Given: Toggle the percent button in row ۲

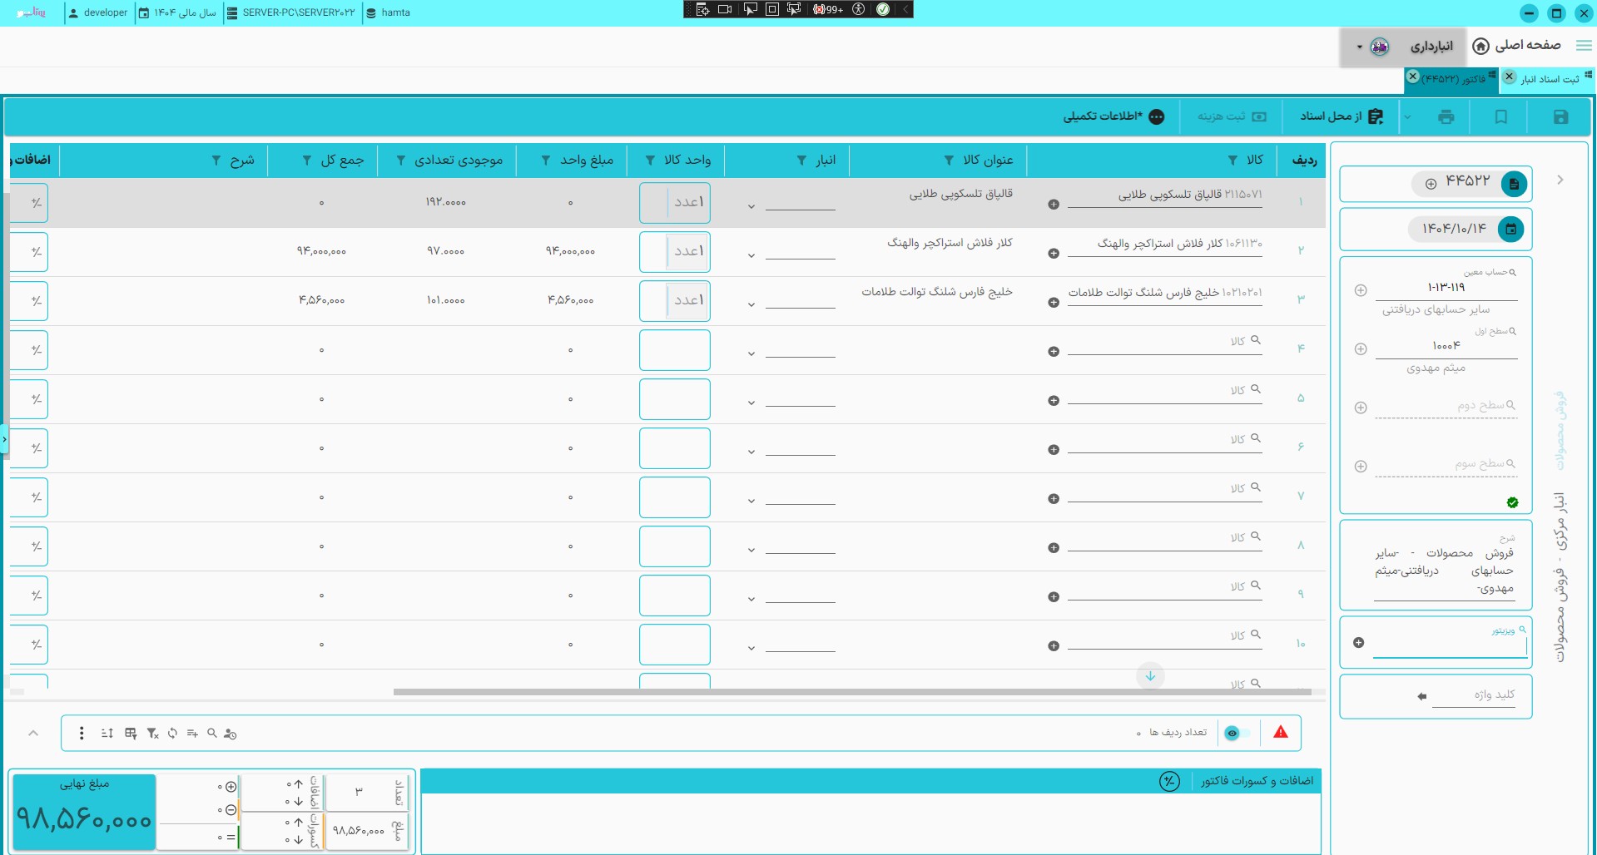Looking at the screenshot, I should coord(35,252).
